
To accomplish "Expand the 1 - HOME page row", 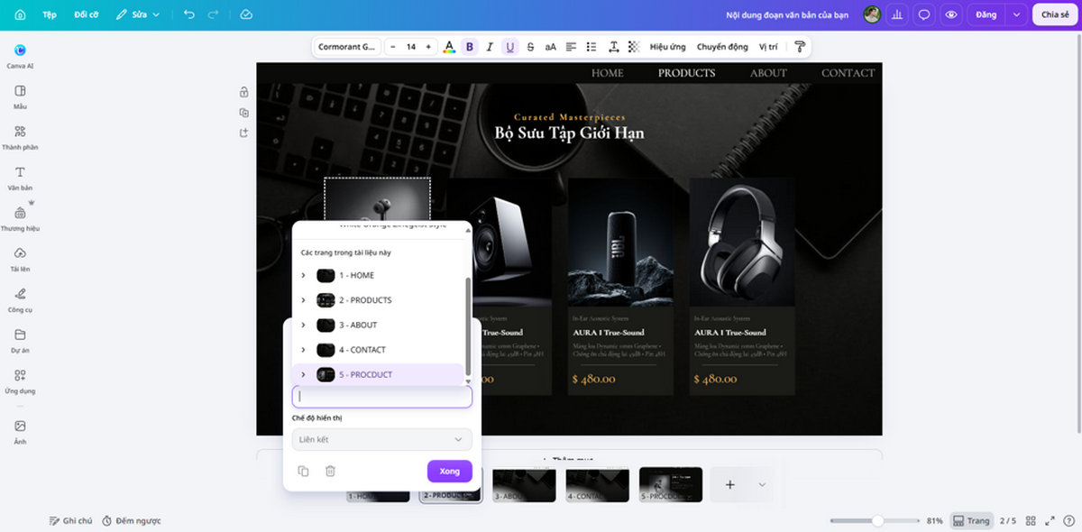I will coord(303,275).
